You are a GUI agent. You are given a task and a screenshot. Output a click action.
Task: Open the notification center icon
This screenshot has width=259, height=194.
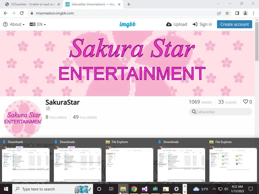tap(251, 189)
